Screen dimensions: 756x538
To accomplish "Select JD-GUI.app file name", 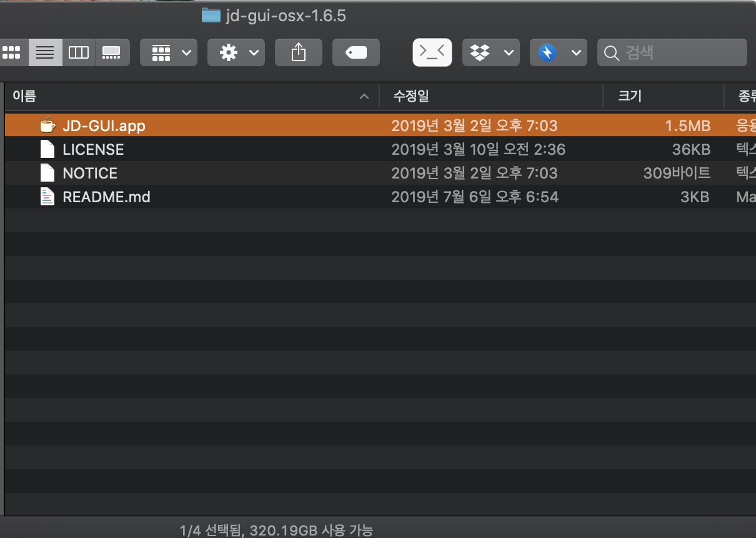I will 104,126.
